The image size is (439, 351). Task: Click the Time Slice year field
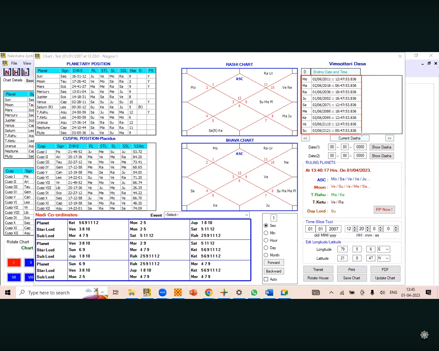[333, 229]
